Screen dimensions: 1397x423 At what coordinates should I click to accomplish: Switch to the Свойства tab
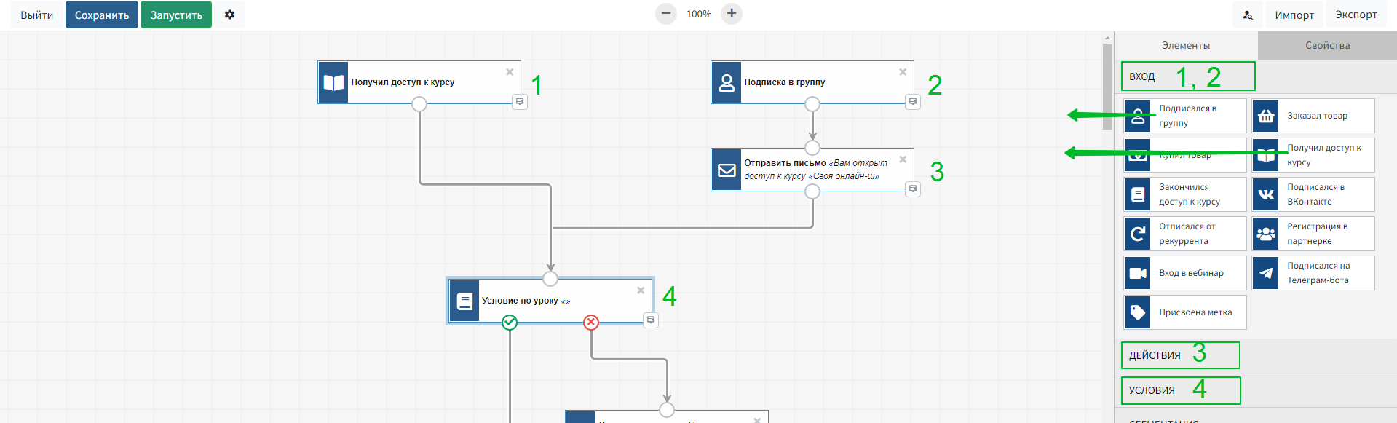1326,45
